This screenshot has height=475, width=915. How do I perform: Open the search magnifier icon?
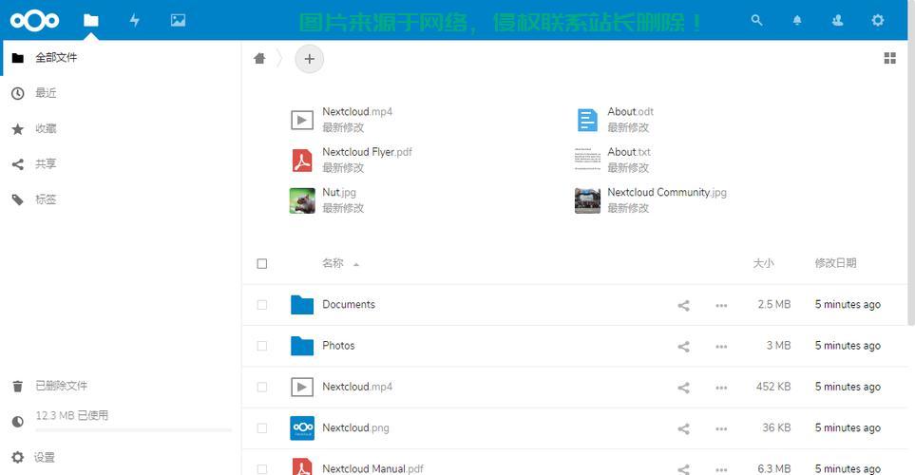(x=757, y=20)
